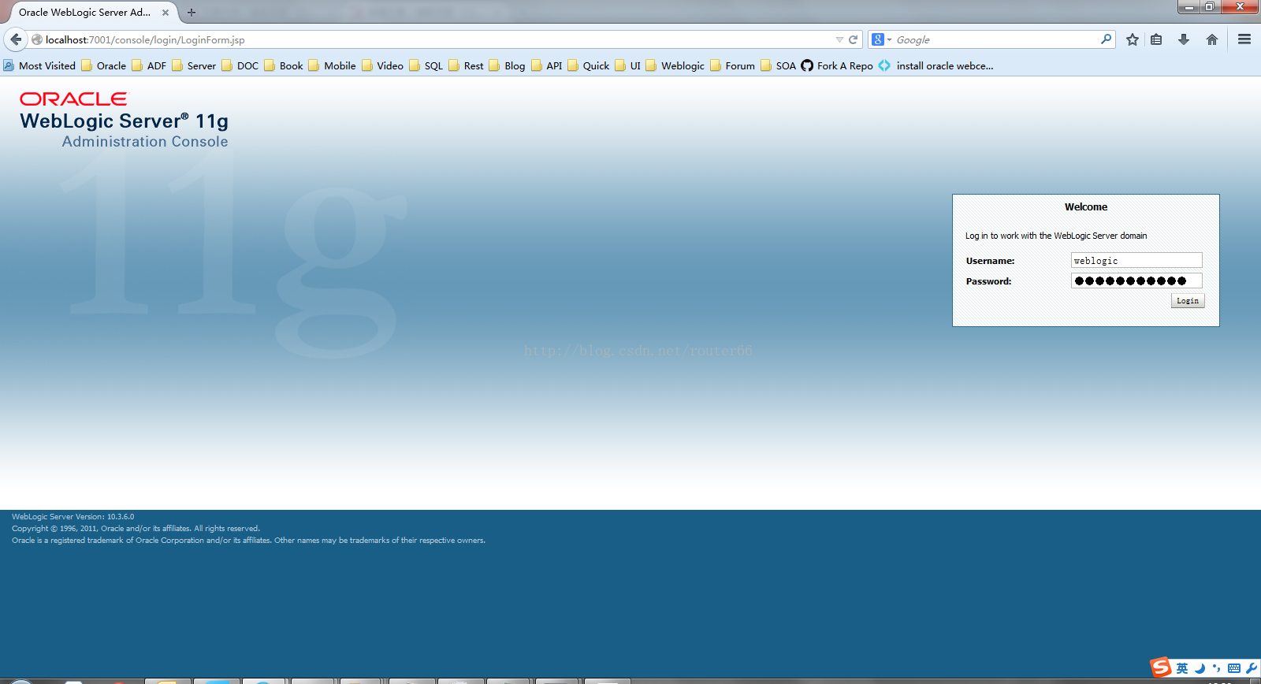Image resolution: width=1261 pixels, height=684 pixels.
Task: Open the SQL bookmarks folder
Action: 426,65
